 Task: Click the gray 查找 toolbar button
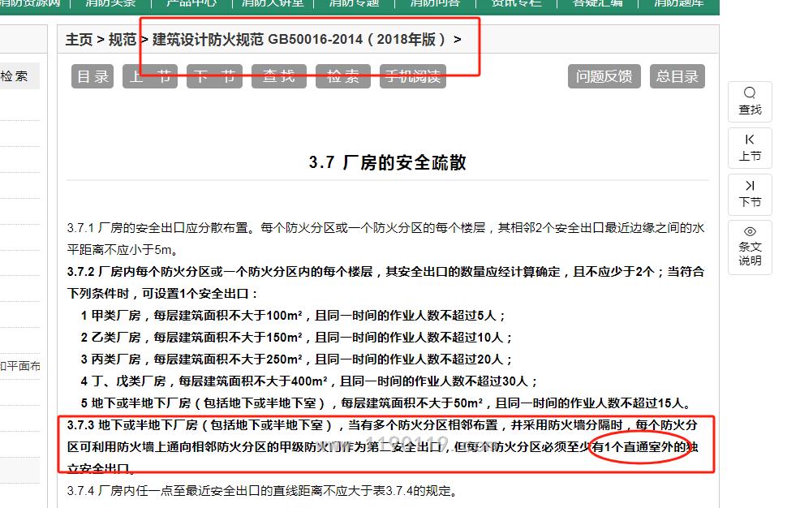278,76
